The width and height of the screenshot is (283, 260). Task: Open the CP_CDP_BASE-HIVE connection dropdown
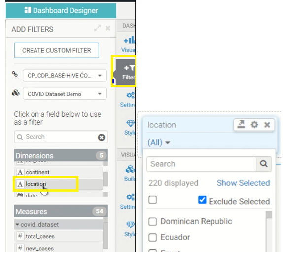tap(65, 76)
